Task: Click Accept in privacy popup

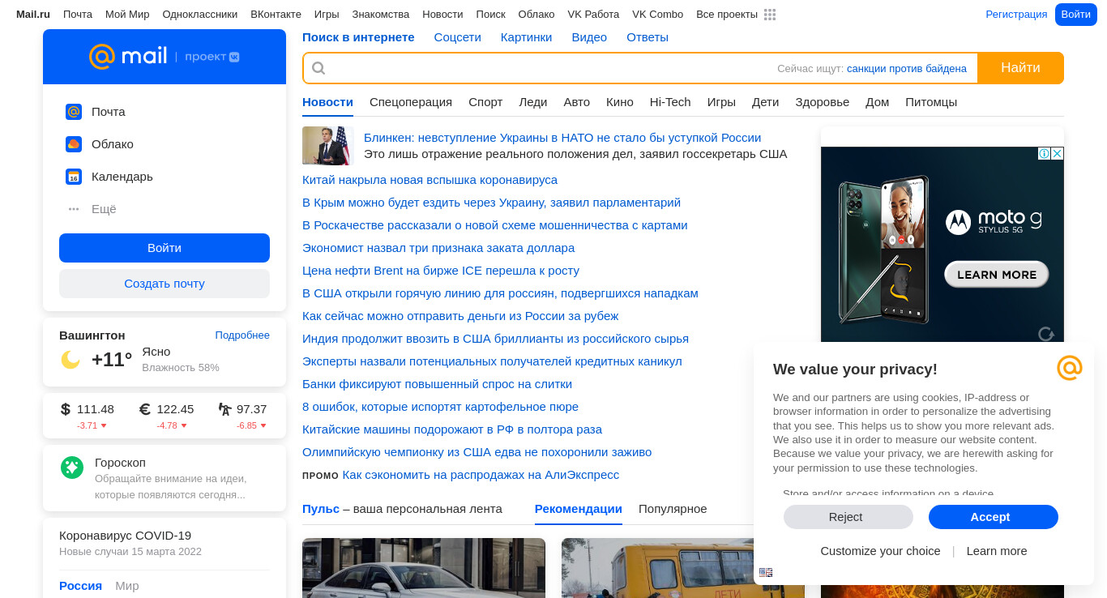Action: pos(994,517)
